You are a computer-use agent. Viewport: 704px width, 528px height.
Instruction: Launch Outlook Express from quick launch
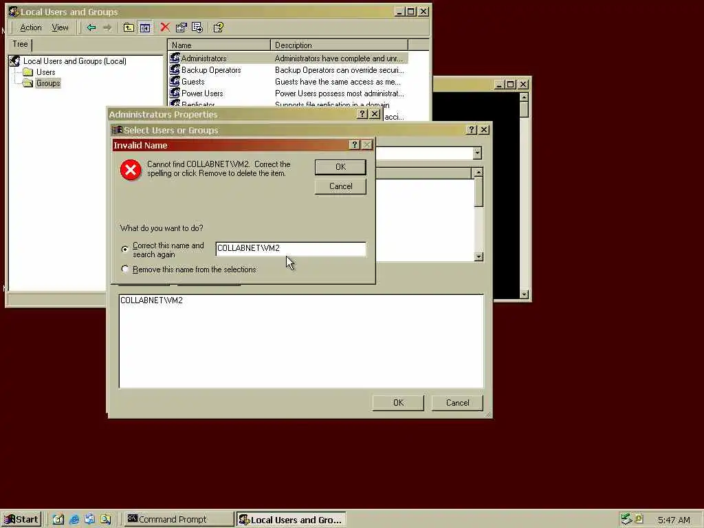(89, 520)
